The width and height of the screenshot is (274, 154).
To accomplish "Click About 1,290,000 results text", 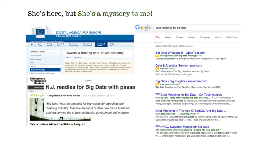I will pos(174,46).
